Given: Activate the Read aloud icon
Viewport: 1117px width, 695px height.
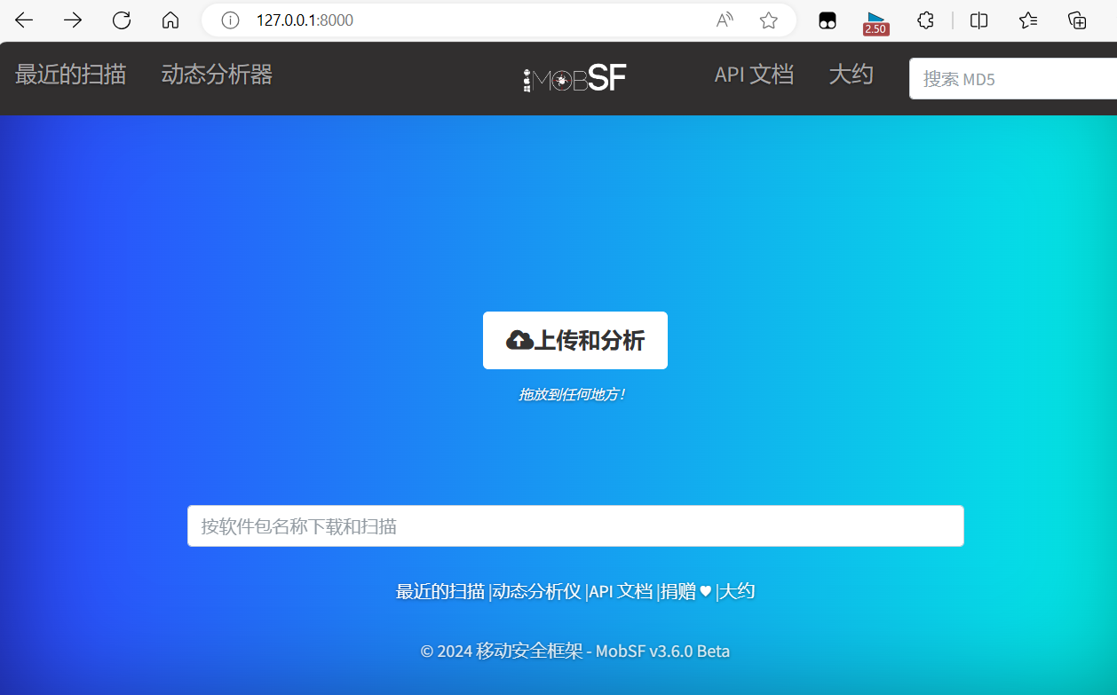Looking at the screenshot, I should coord(725,20).
